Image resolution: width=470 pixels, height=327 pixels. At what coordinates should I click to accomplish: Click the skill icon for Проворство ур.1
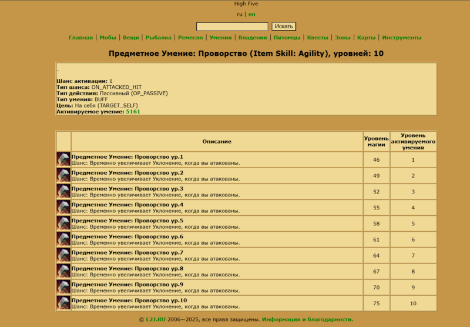click(x=63, y=159)
